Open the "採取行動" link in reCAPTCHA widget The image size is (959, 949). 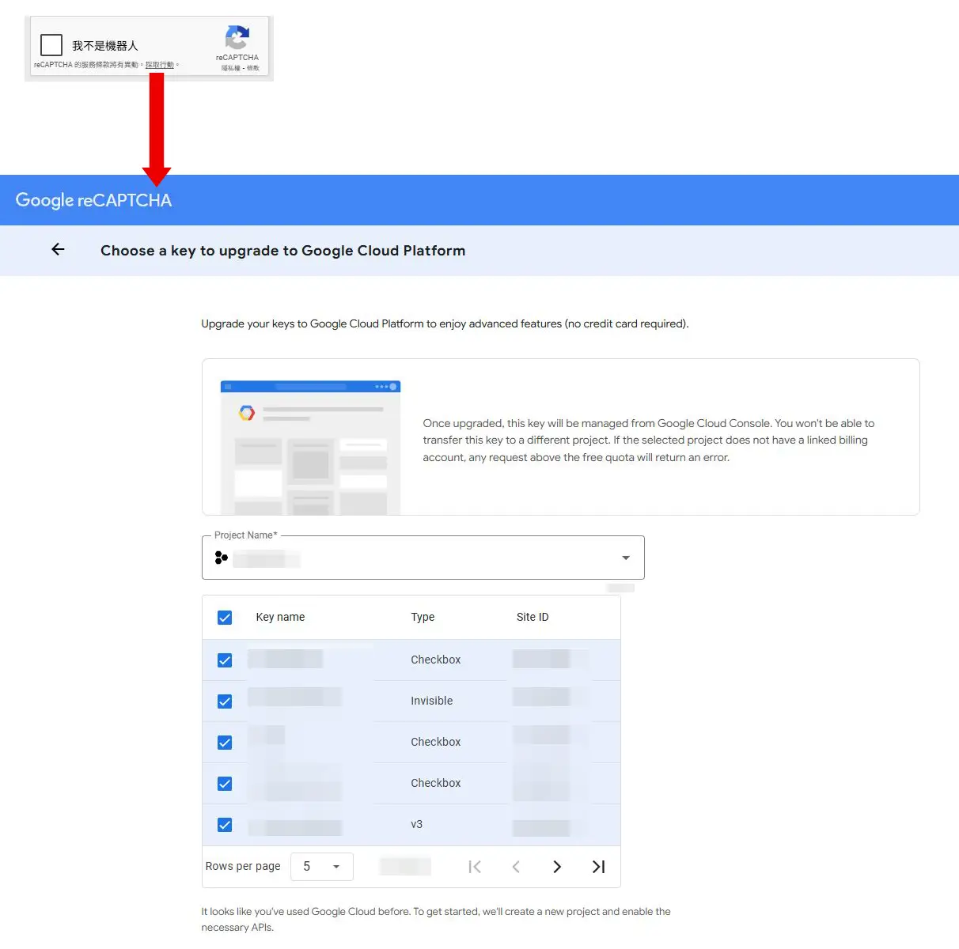[159, 65]
